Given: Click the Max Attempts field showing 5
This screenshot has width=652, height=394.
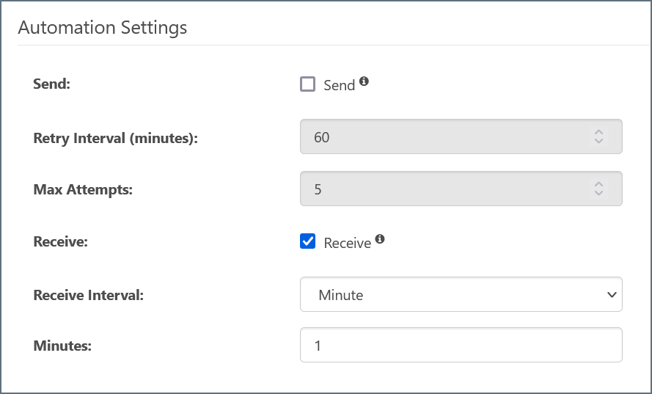Looking at the screenshot, I should click(x=440, y=189).
